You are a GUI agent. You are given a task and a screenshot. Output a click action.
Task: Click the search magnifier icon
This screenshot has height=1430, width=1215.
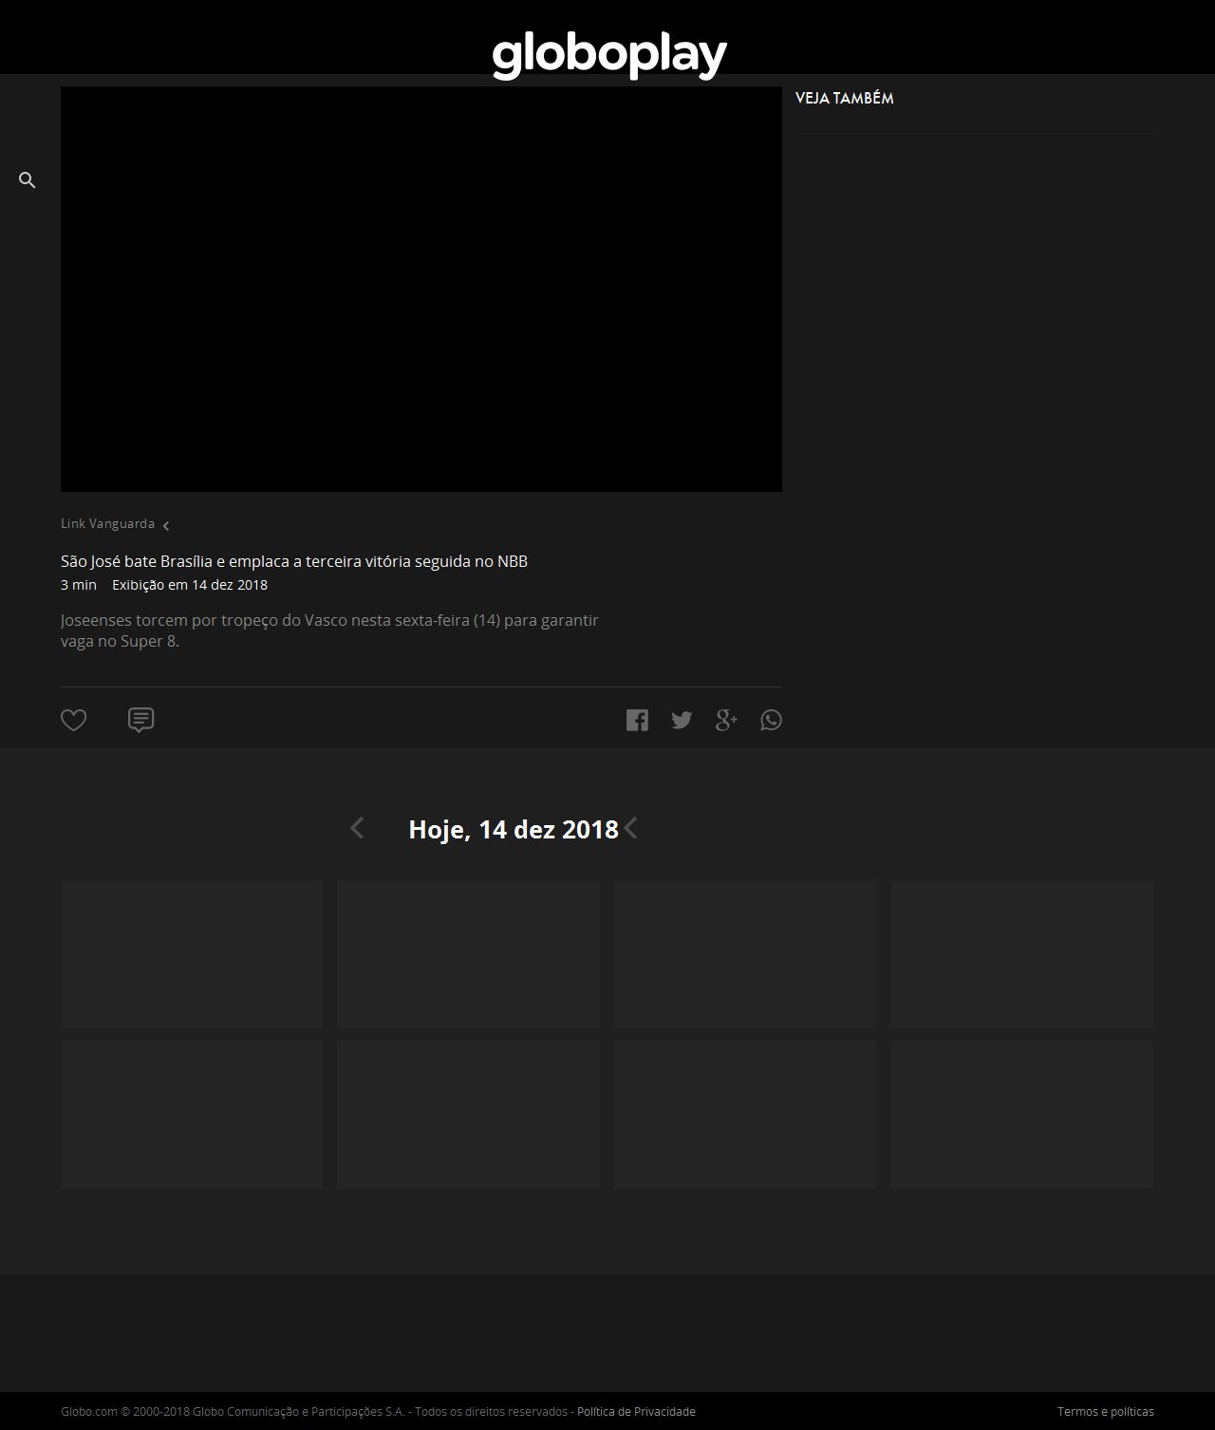pyautogui.click(x=28, y=180)
